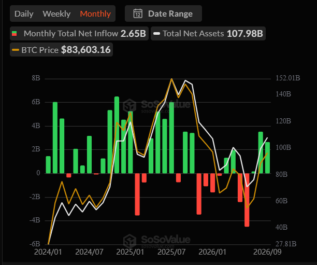
Task: Click the orange BTC Price legend swatch
Action: tap(16, 50)
